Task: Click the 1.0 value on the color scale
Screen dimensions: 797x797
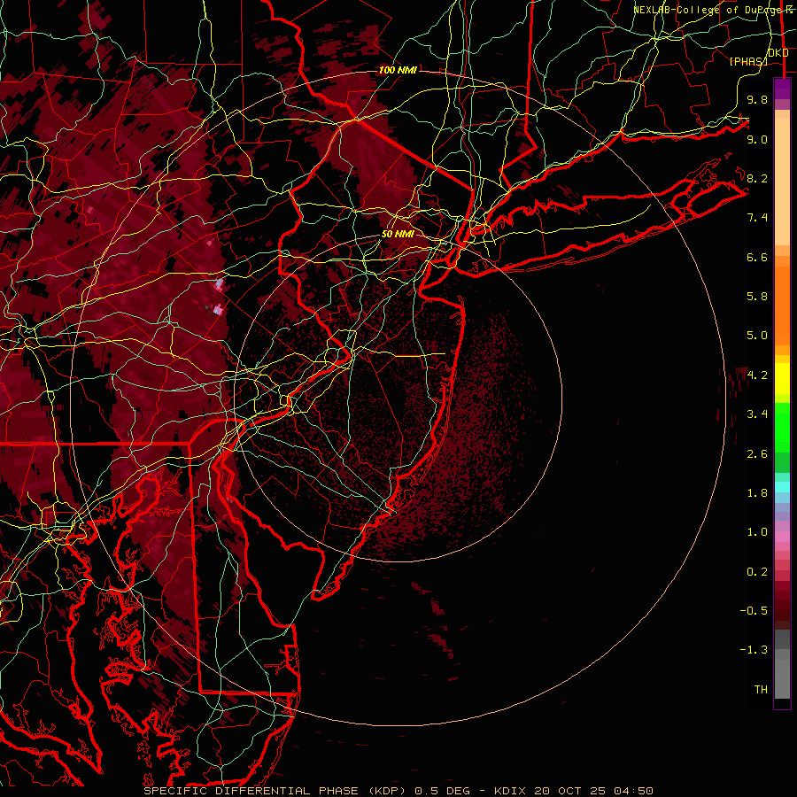Action: click(x=757, y=533)
